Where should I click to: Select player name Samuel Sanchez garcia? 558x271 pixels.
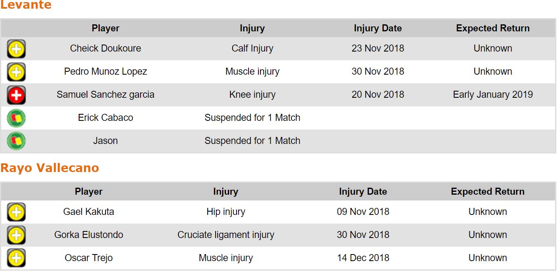[x=106, y=95]
